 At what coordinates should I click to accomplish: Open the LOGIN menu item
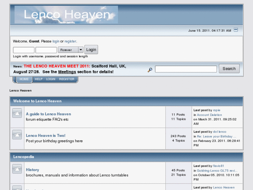click(x=51, y=79)
